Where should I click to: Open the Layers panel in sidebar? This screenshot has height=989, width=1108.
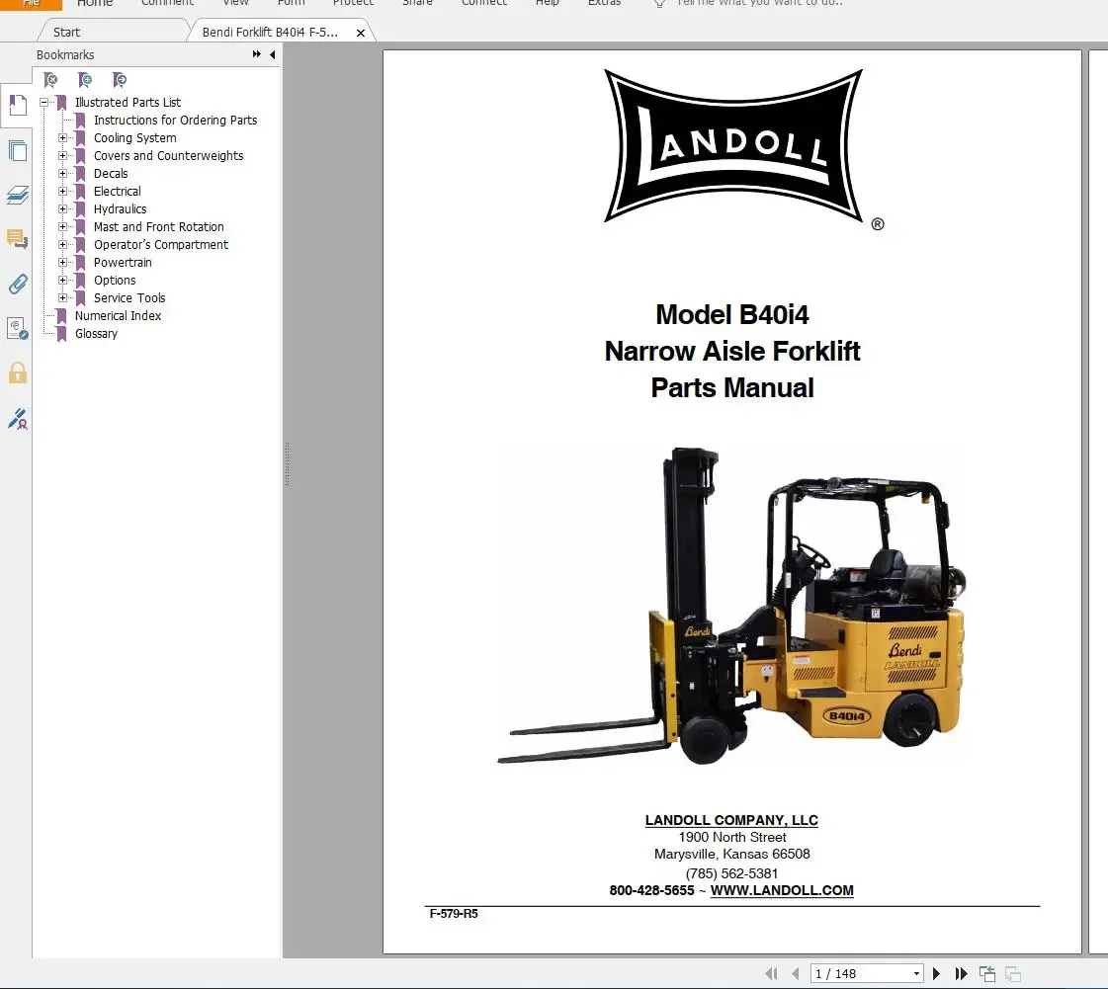pos(17,195)
